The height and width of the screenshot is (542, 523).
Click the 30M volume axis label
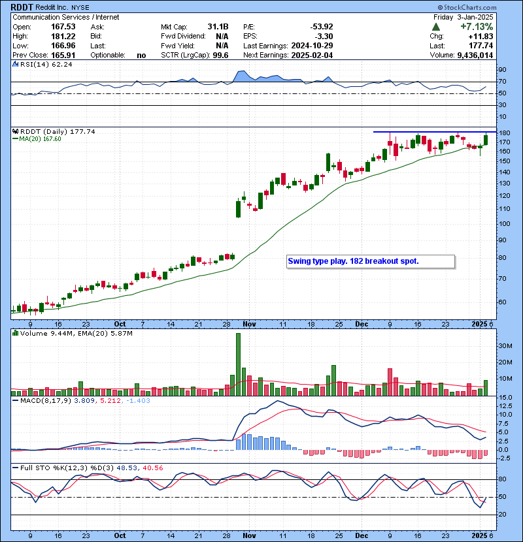tap(505, 345)
